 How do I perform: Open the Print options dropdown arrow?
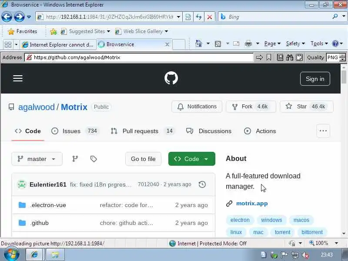click(258, 44)
